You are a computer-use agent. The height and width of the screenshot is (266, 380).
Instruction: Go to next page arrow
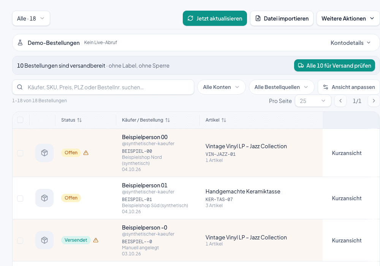(x=374, y=101)
